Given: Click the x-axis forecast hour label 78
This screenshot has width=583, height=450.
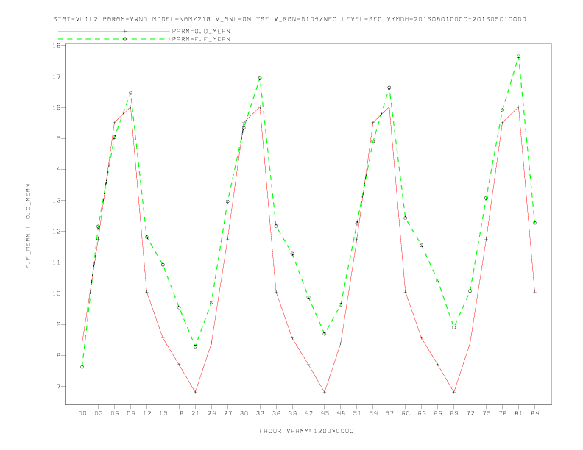Looking at the screenshot, I should pos(502,413).
